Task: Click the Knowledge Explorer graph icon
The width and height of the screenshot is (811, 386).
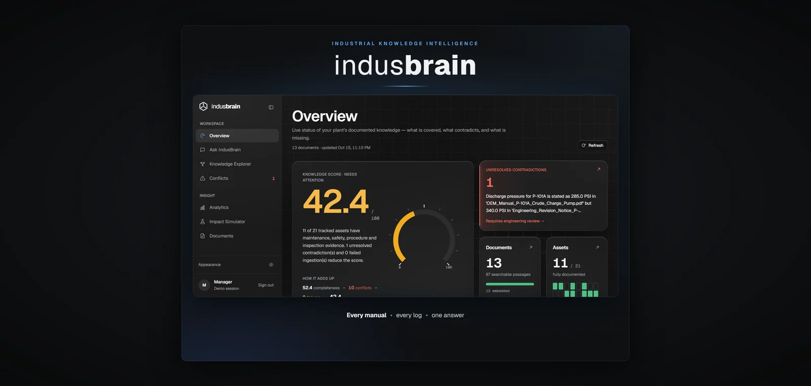Action: tap(203, 164)
